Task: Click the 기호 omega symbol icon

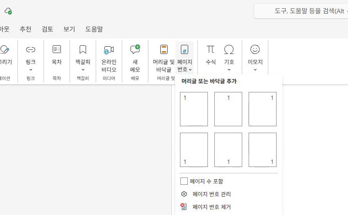Action: (229, 49)
